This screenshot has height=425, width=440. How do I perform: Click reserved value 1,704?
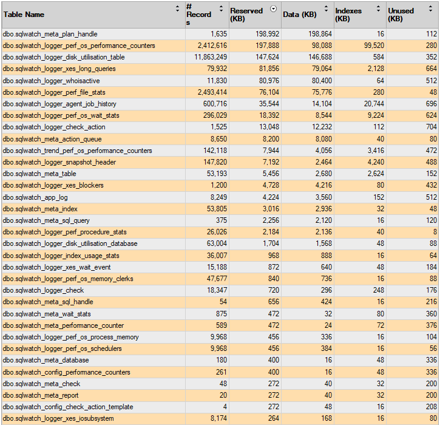coord(271,243)
